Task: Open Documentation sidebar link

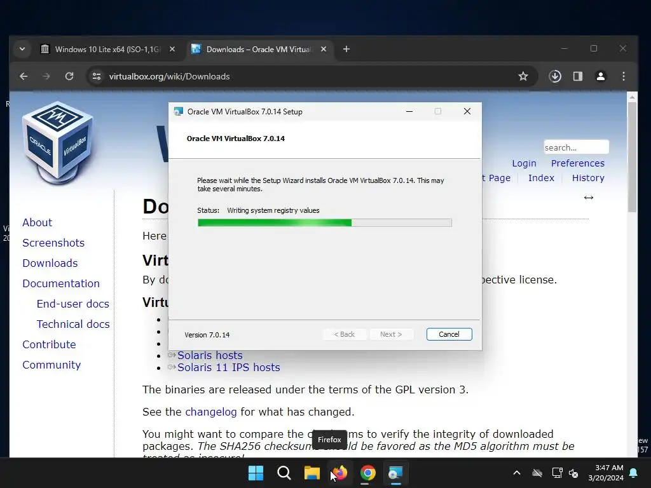Action: point(61,283)
